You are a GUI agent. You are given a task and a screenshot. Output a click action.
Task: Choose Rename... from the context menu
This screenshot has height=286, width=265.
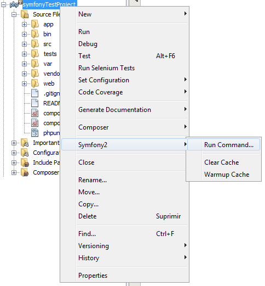tap(124, 180)
